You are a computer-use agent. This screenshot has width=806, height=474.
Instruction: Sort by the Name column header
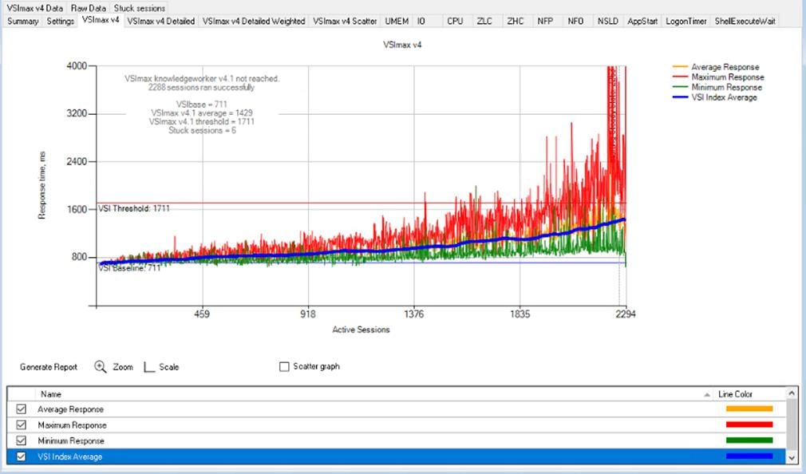coord(52,393)
